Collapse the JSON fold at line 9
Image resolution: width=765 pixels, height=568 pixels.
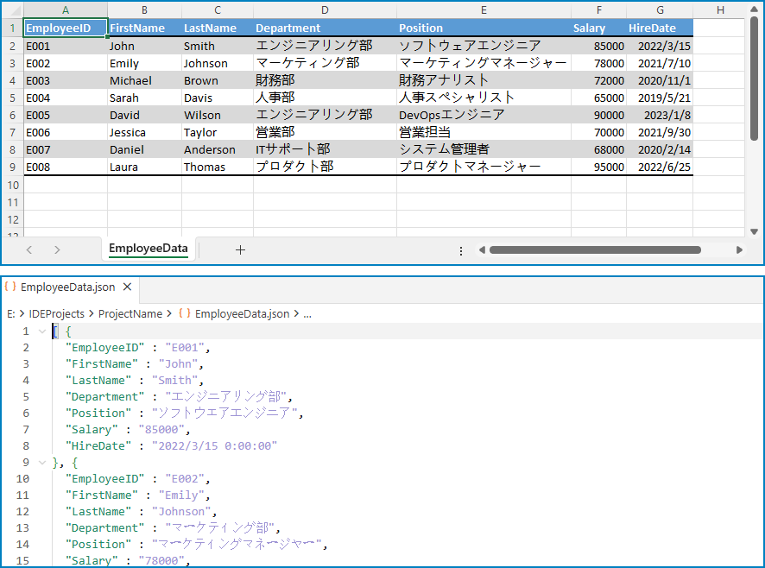[x=42, y=463]
